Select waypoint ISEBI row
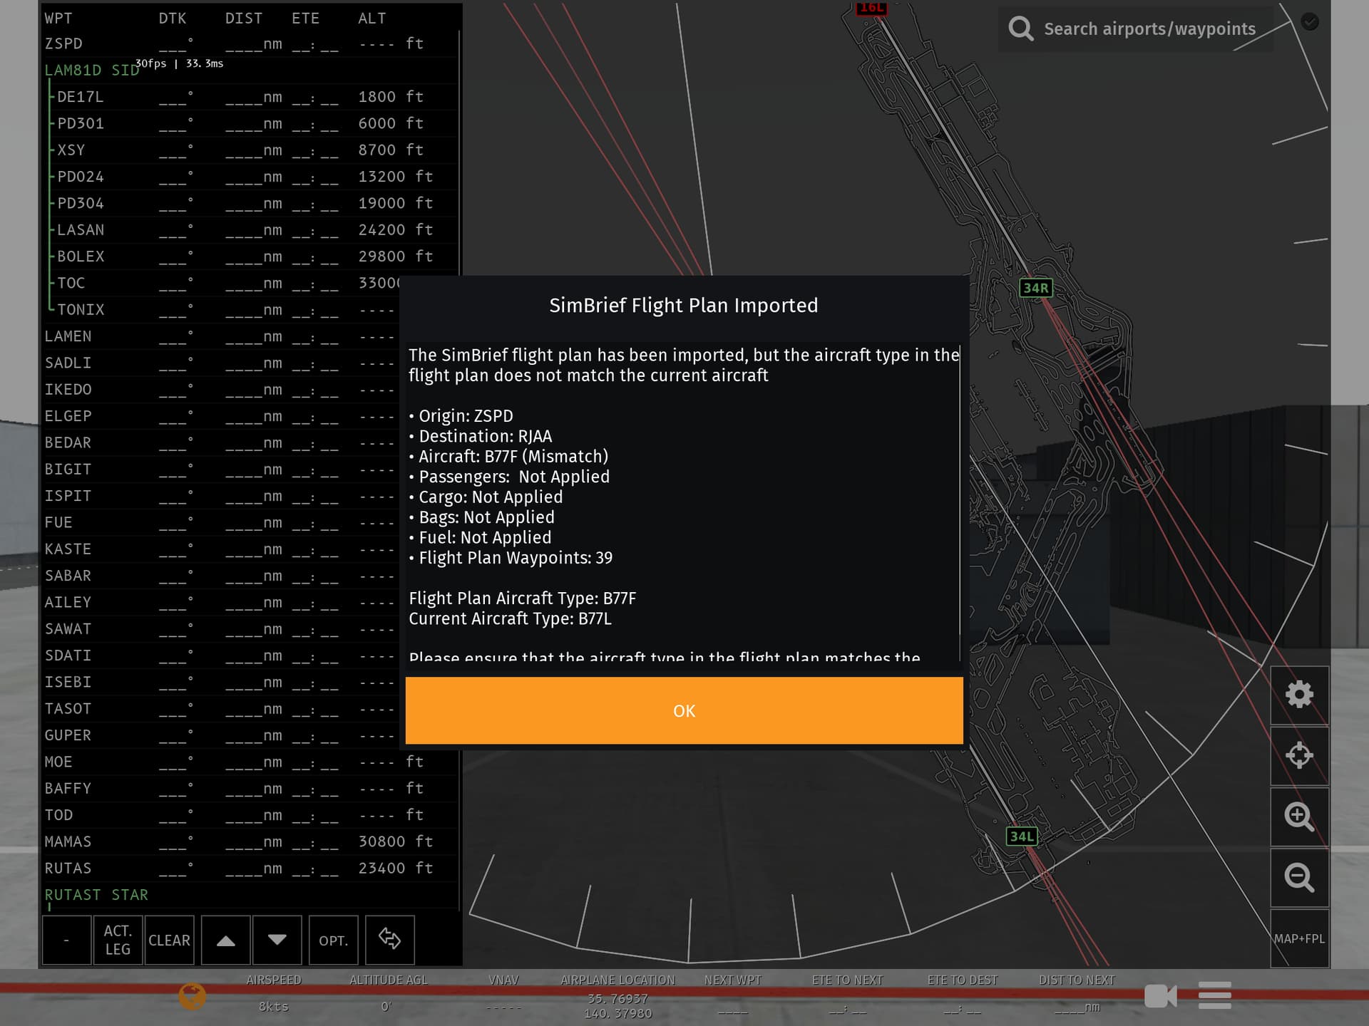Screen dimensions: 1369x1026 pyautogui.click(x=221, y=682)
